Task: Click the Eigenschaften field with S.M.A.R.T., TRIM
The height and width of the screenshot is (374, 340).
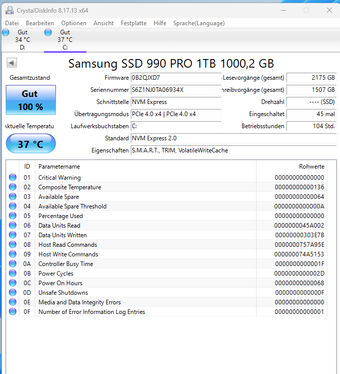Action: (234, 150)
